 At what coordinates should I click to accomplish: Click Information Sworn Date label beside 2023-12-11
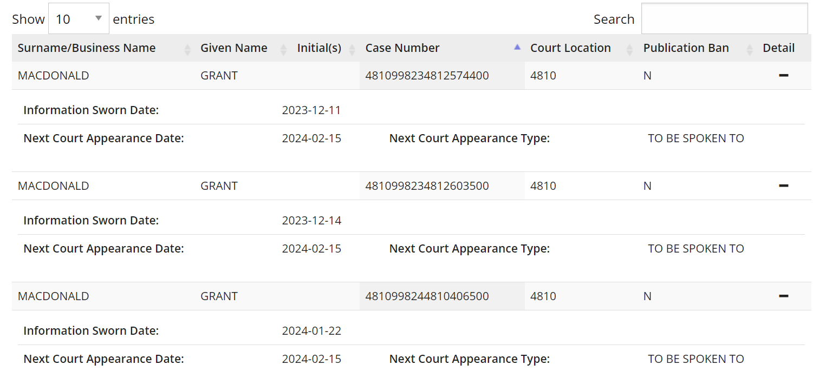91,110
